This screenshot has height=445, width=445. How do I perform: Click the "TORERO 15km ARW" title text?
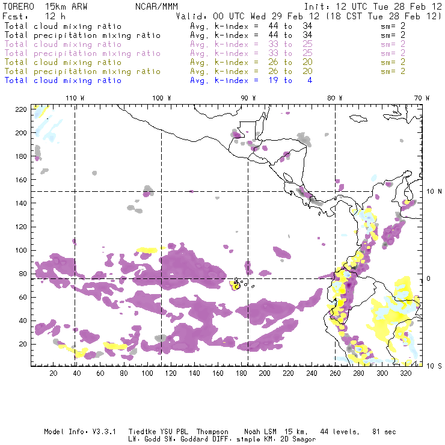coord(45,7)
